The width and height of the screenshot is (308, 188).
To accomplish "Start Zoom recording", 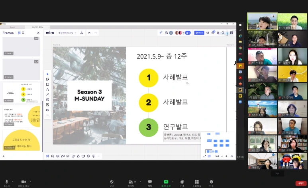I will coord(182,183).
